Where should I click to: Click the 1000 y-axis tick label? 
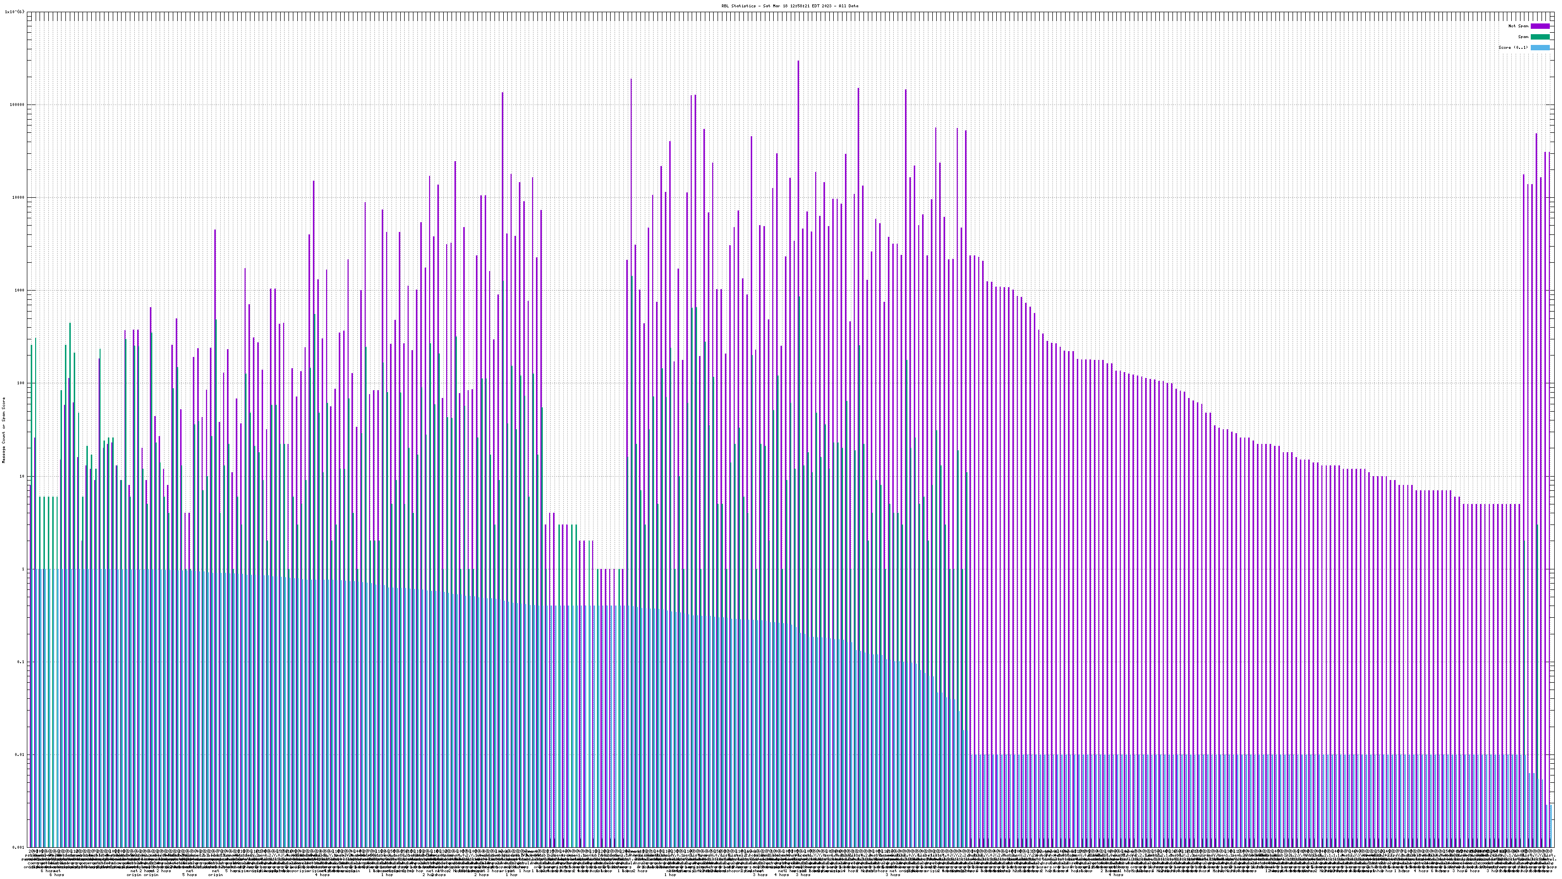[x=20, y=291]
